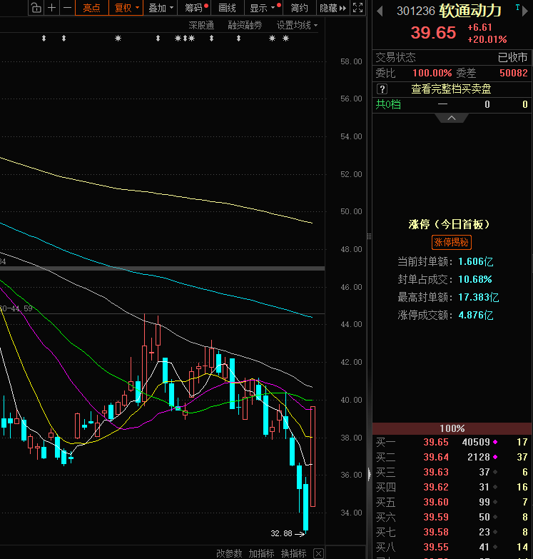The width and height of the screenshot is (533, 559).
Task: Open the 设置均线 moving average dropdown
Action: (297, 25)
